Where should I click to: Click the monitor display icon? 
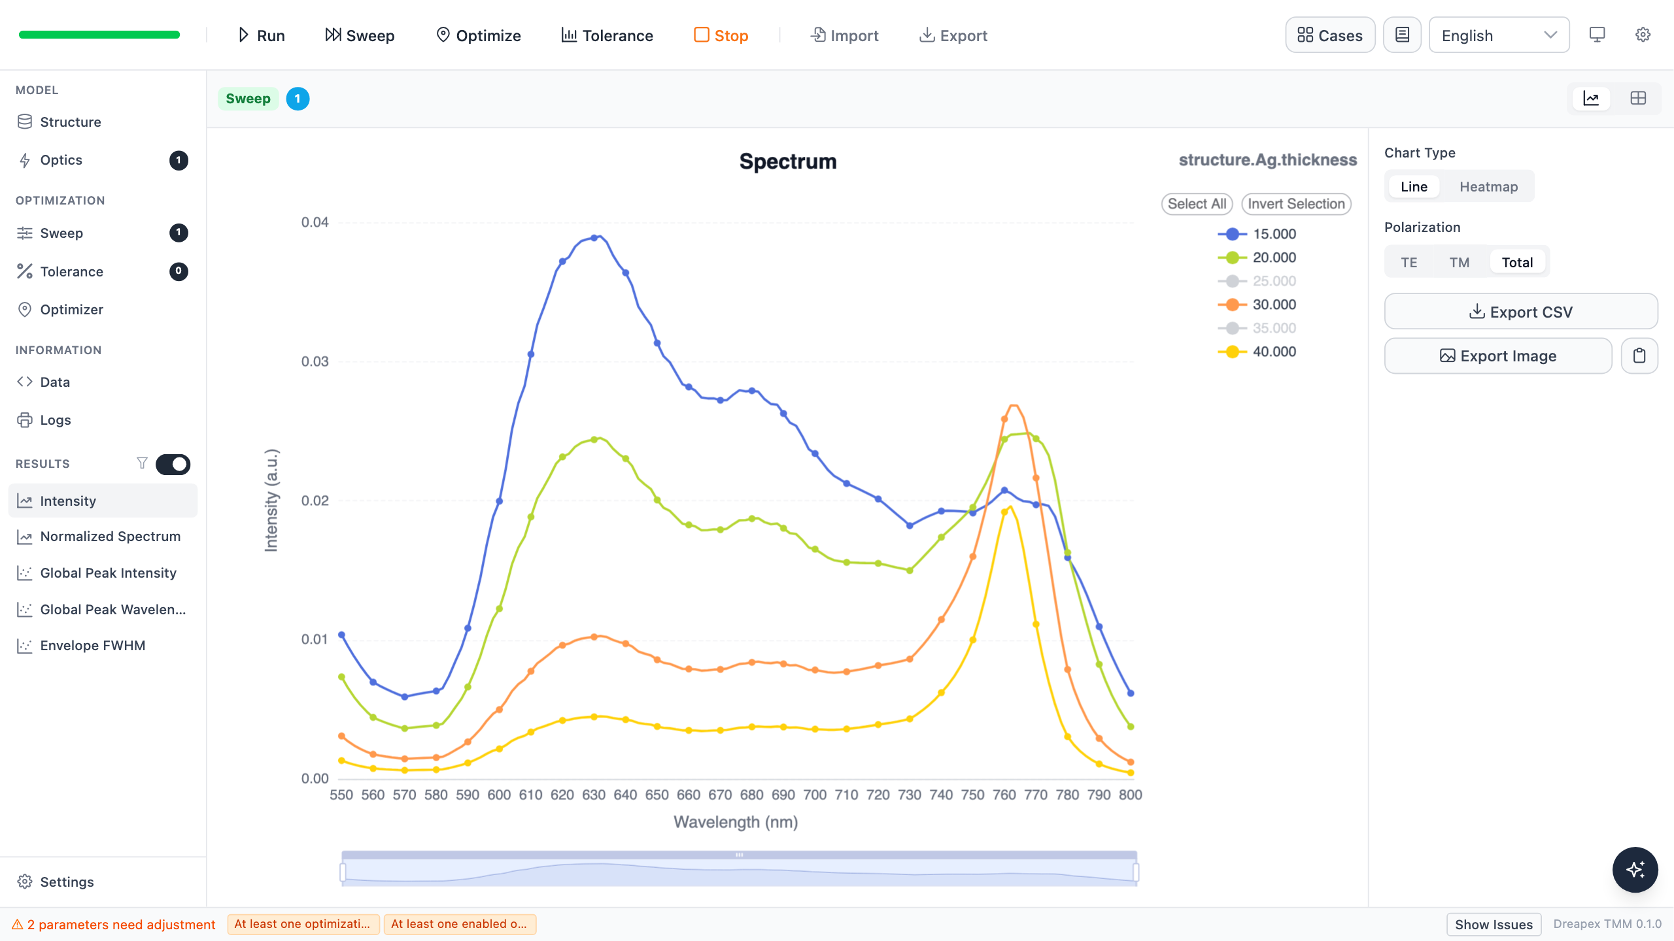(x=1597, y=35)
